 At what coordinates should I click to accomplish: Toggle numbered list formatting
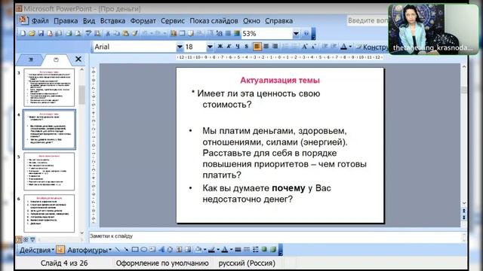click(x=285, y=47)
